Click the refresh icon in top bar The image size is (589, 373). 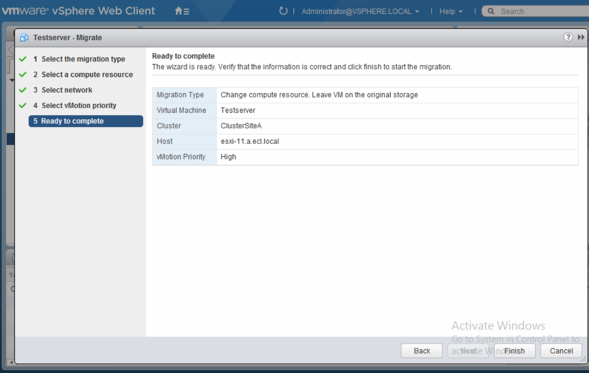(283, 11)
